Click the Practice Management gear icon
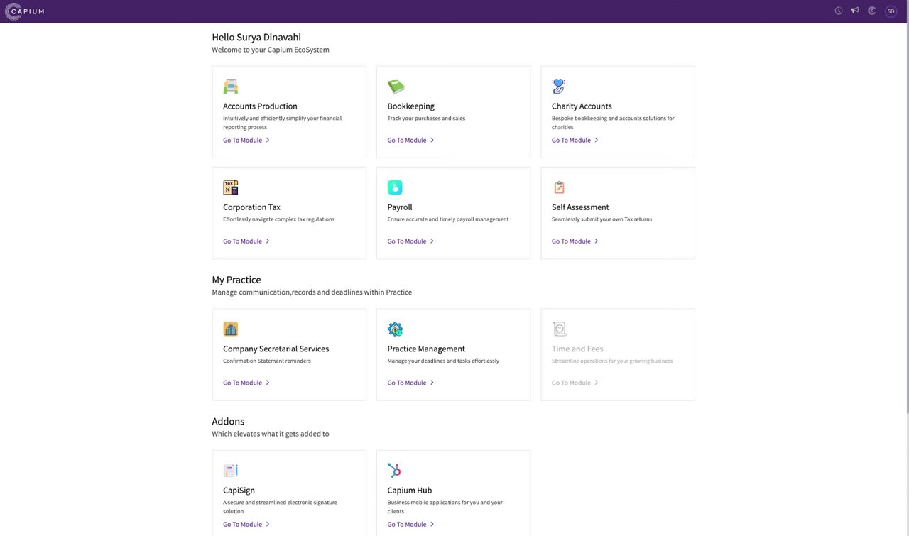Viewport: 909px width, 536px height. 395,329
